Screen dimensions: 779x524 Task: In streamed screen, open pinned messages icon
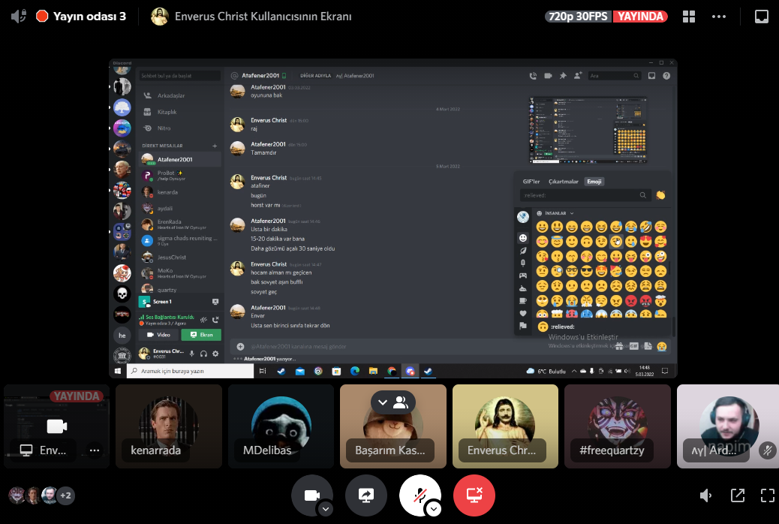[563, 76]
